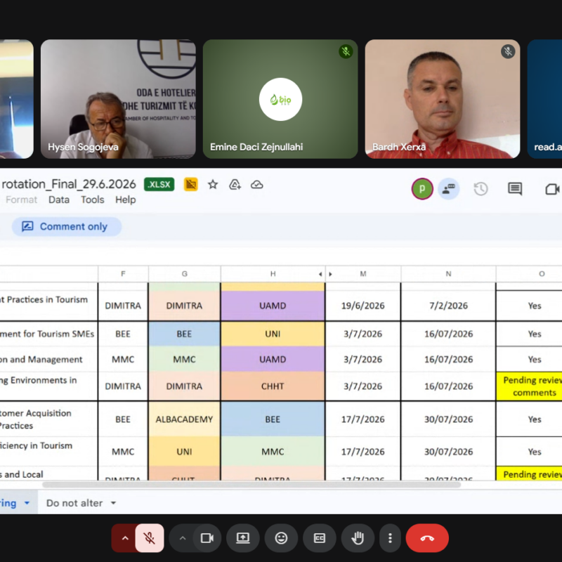Open the Tools menu

(x=92, y=200)
